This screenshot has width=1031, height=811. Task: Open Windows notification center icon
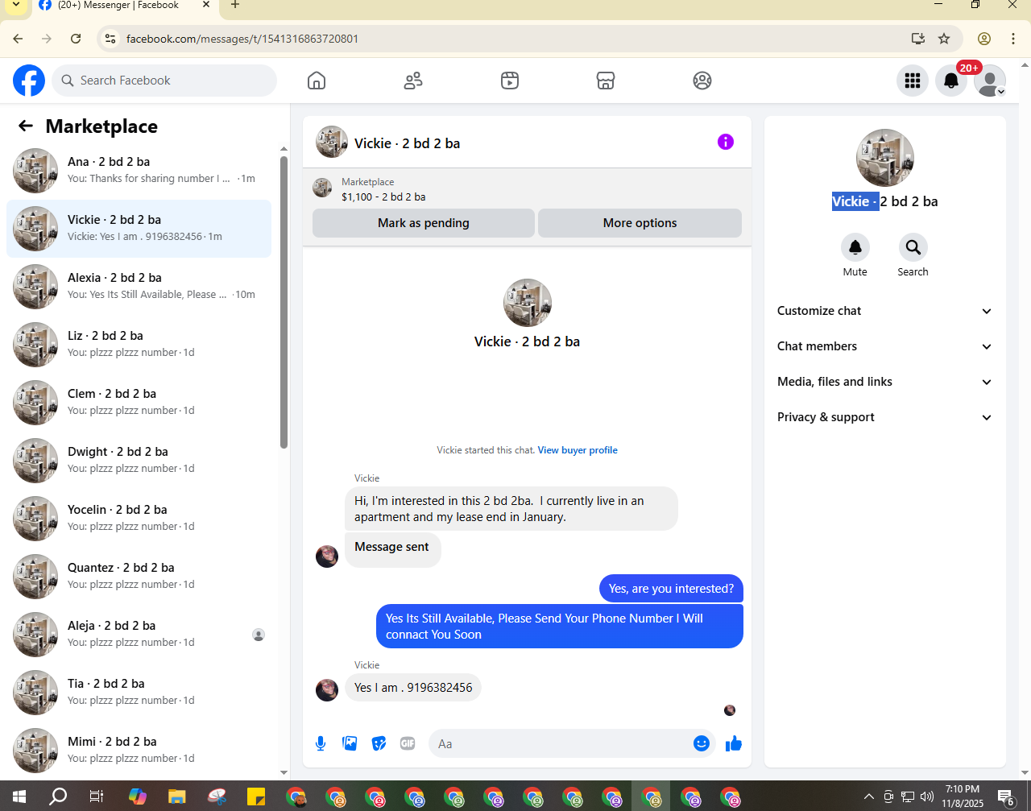click(1007, 797)
